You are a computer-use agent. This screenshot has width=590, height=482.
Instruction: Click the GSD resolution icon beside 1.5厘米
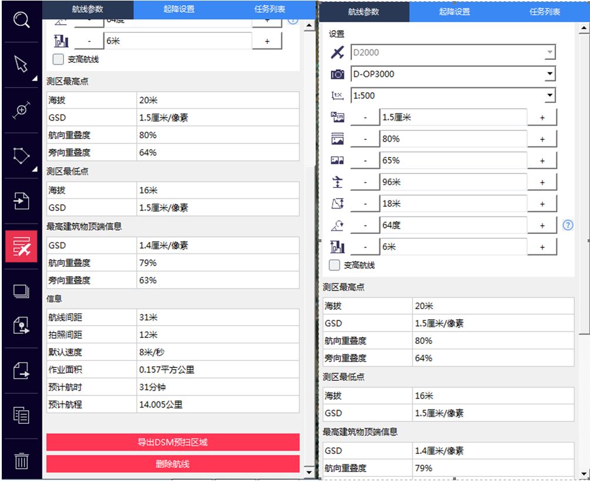point(337,117)
